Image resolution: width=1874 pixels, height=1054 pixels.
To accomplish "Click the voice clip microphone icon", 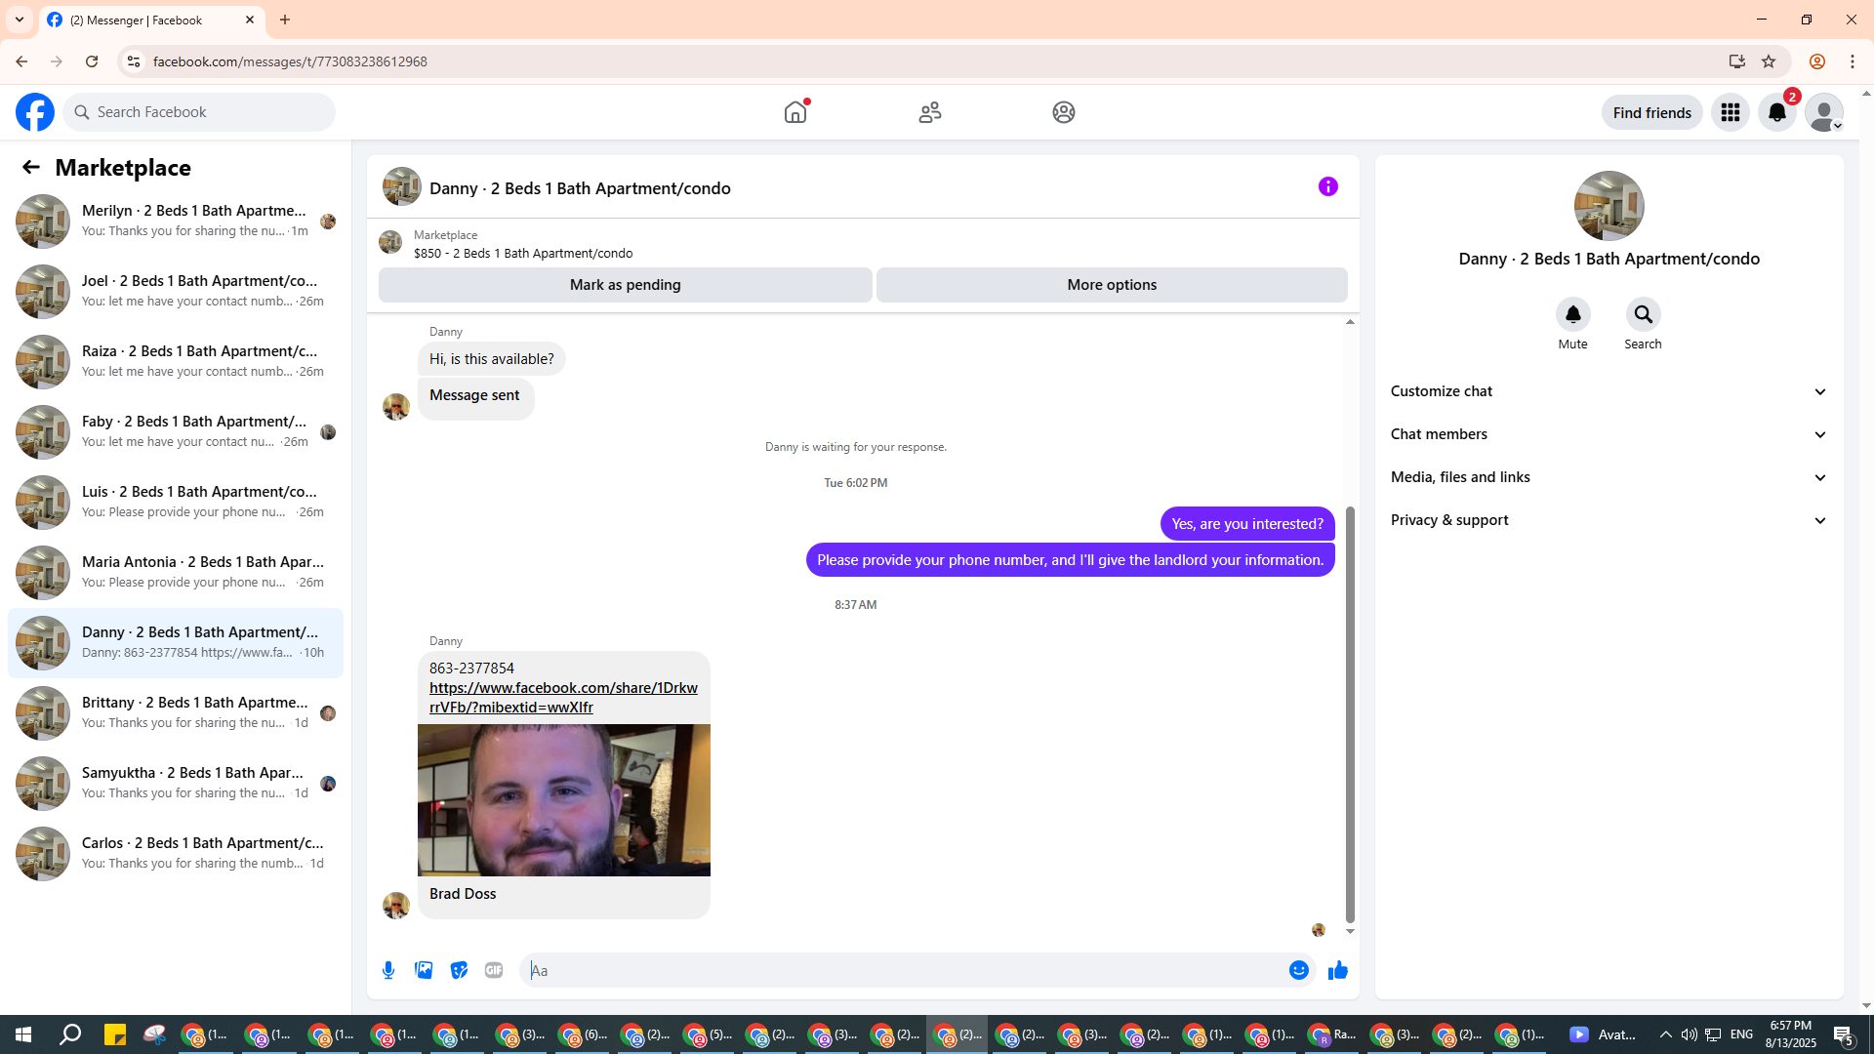I will pos(388,970).
